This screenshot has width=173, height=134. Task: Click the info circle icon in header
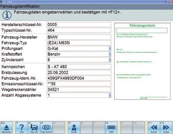point(7,15)
